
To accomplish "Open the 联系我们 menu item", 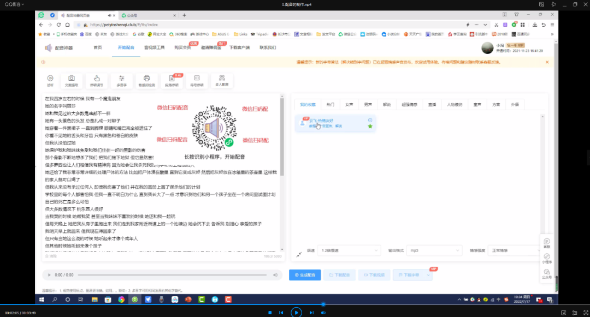I will point(268,47).
